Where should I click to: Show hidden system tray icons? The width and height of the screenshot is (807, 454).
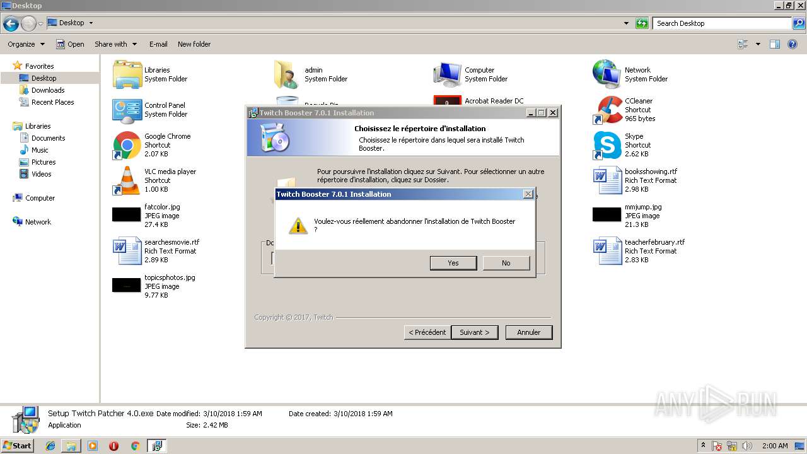[x=703, y=446]
